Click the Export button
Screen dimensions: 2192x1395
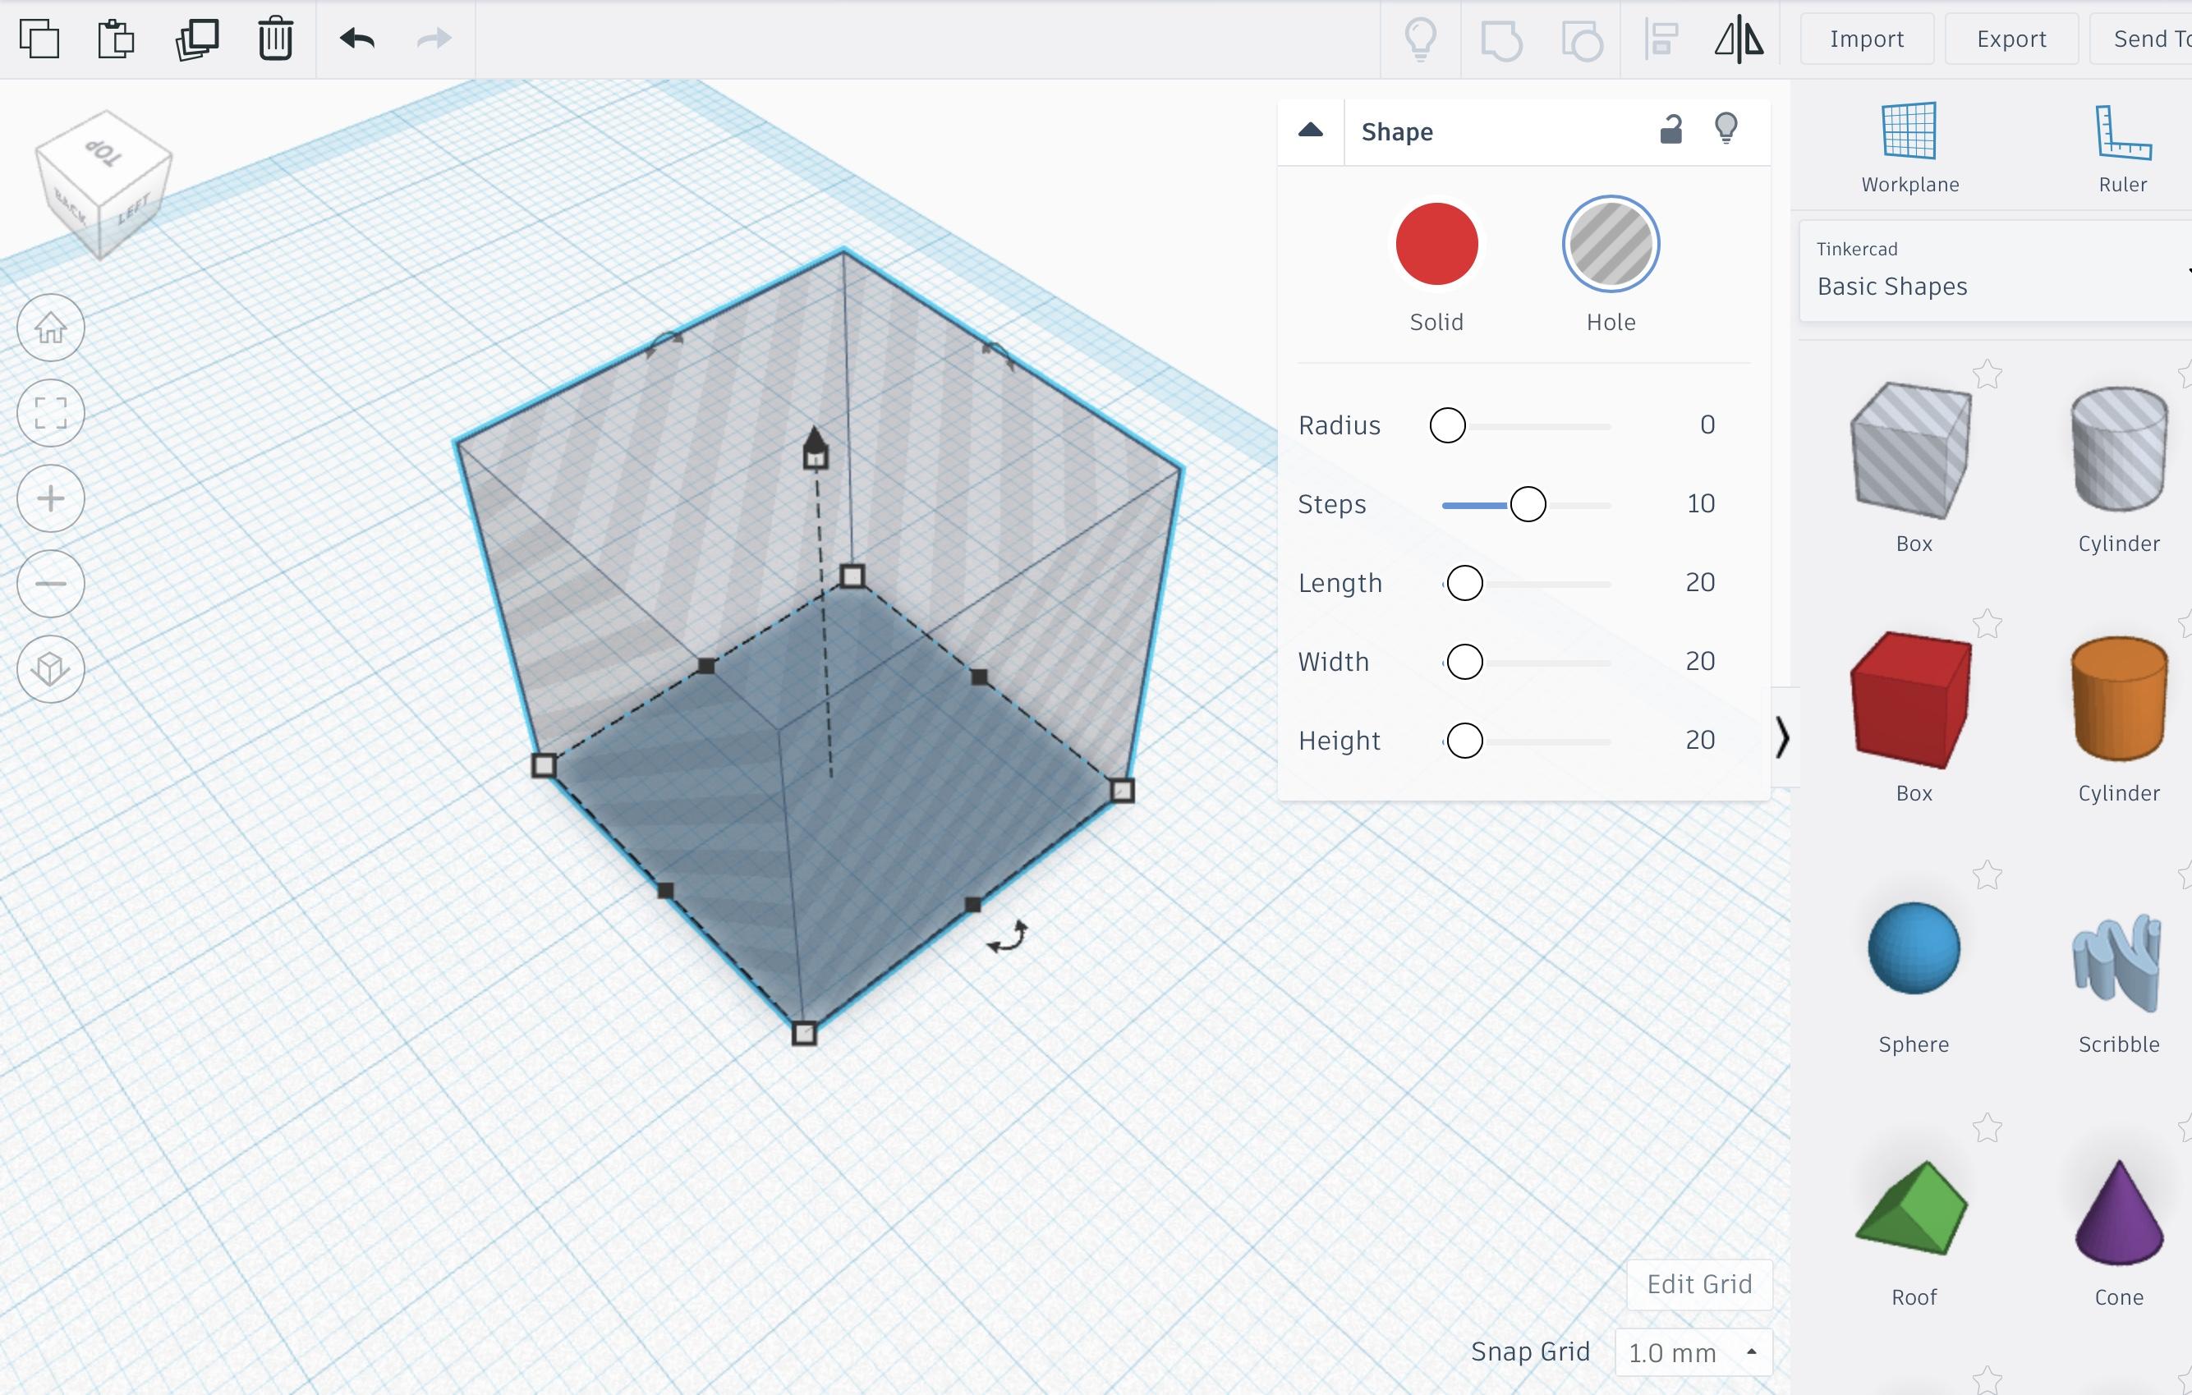2010,39
